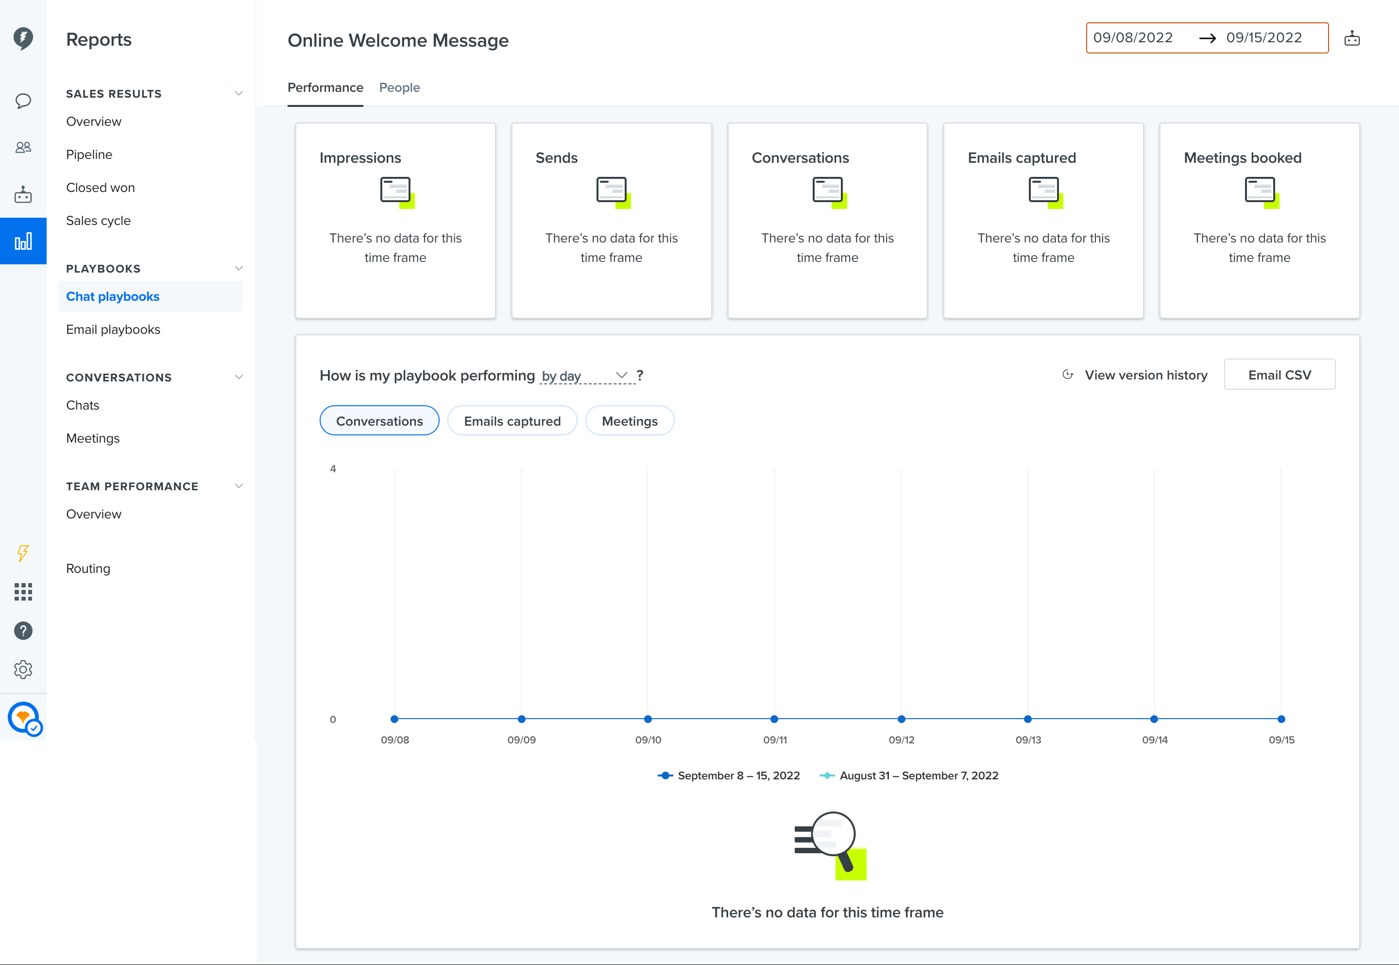Open Email playbooks report

click(x=113, y=329)
